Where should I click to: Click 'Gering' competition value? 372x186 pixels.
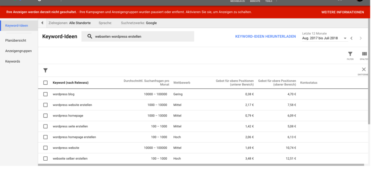178,94
